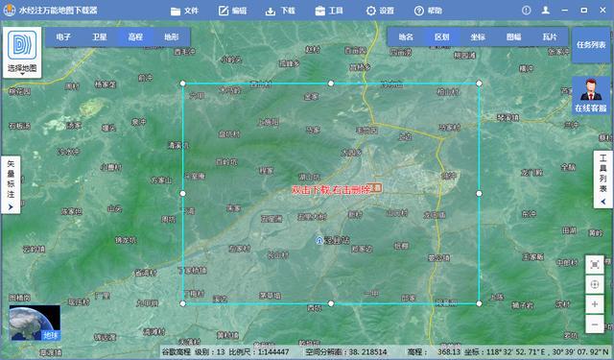This screenshot has height=360, width=614.
Task: Click the toolbox icon beside 工具
Action: 319,11
